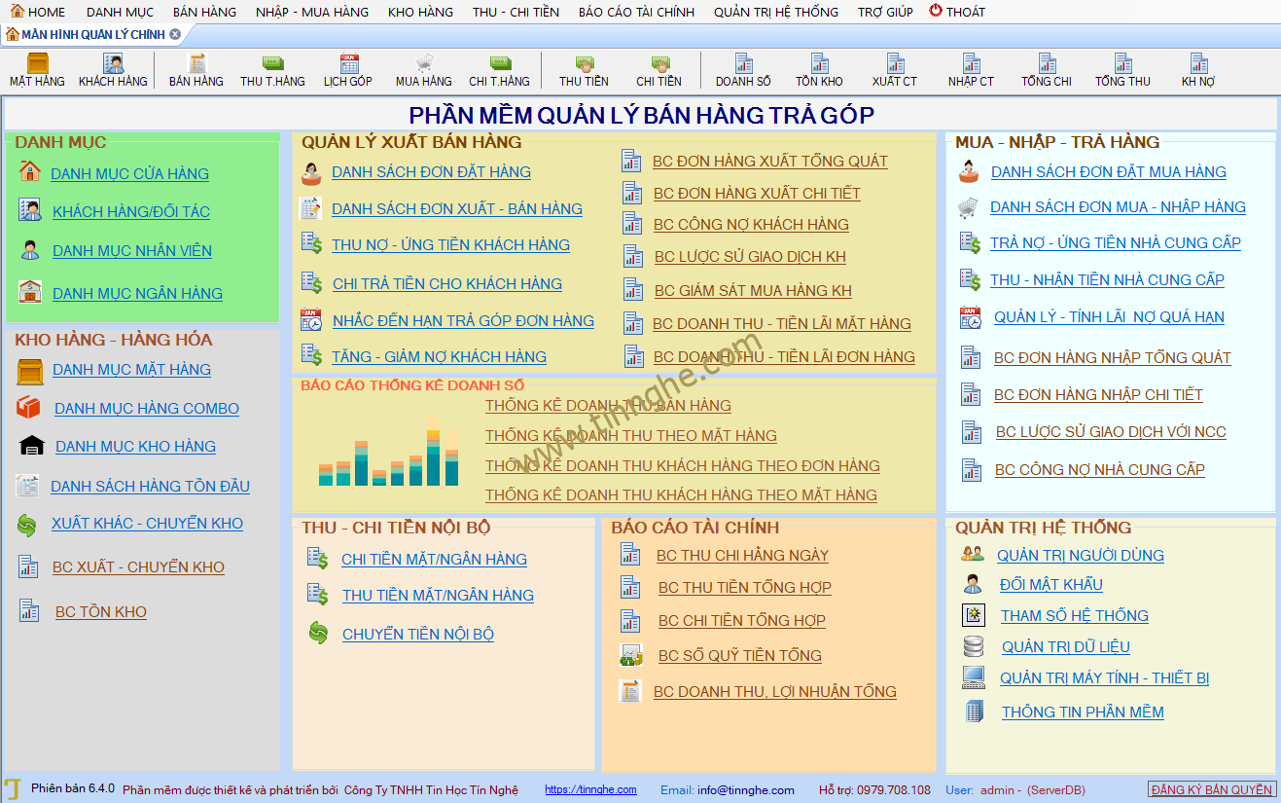
Task: Click the orange box icon beside DANH MỤC HÀNG COMBO
Action: [29, 408]
